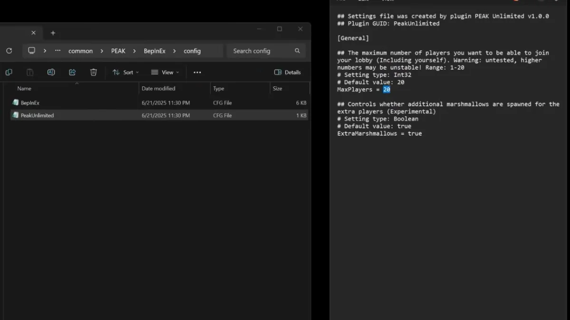
Task: Click the [General] section header text
Action: tap(353, 38)
